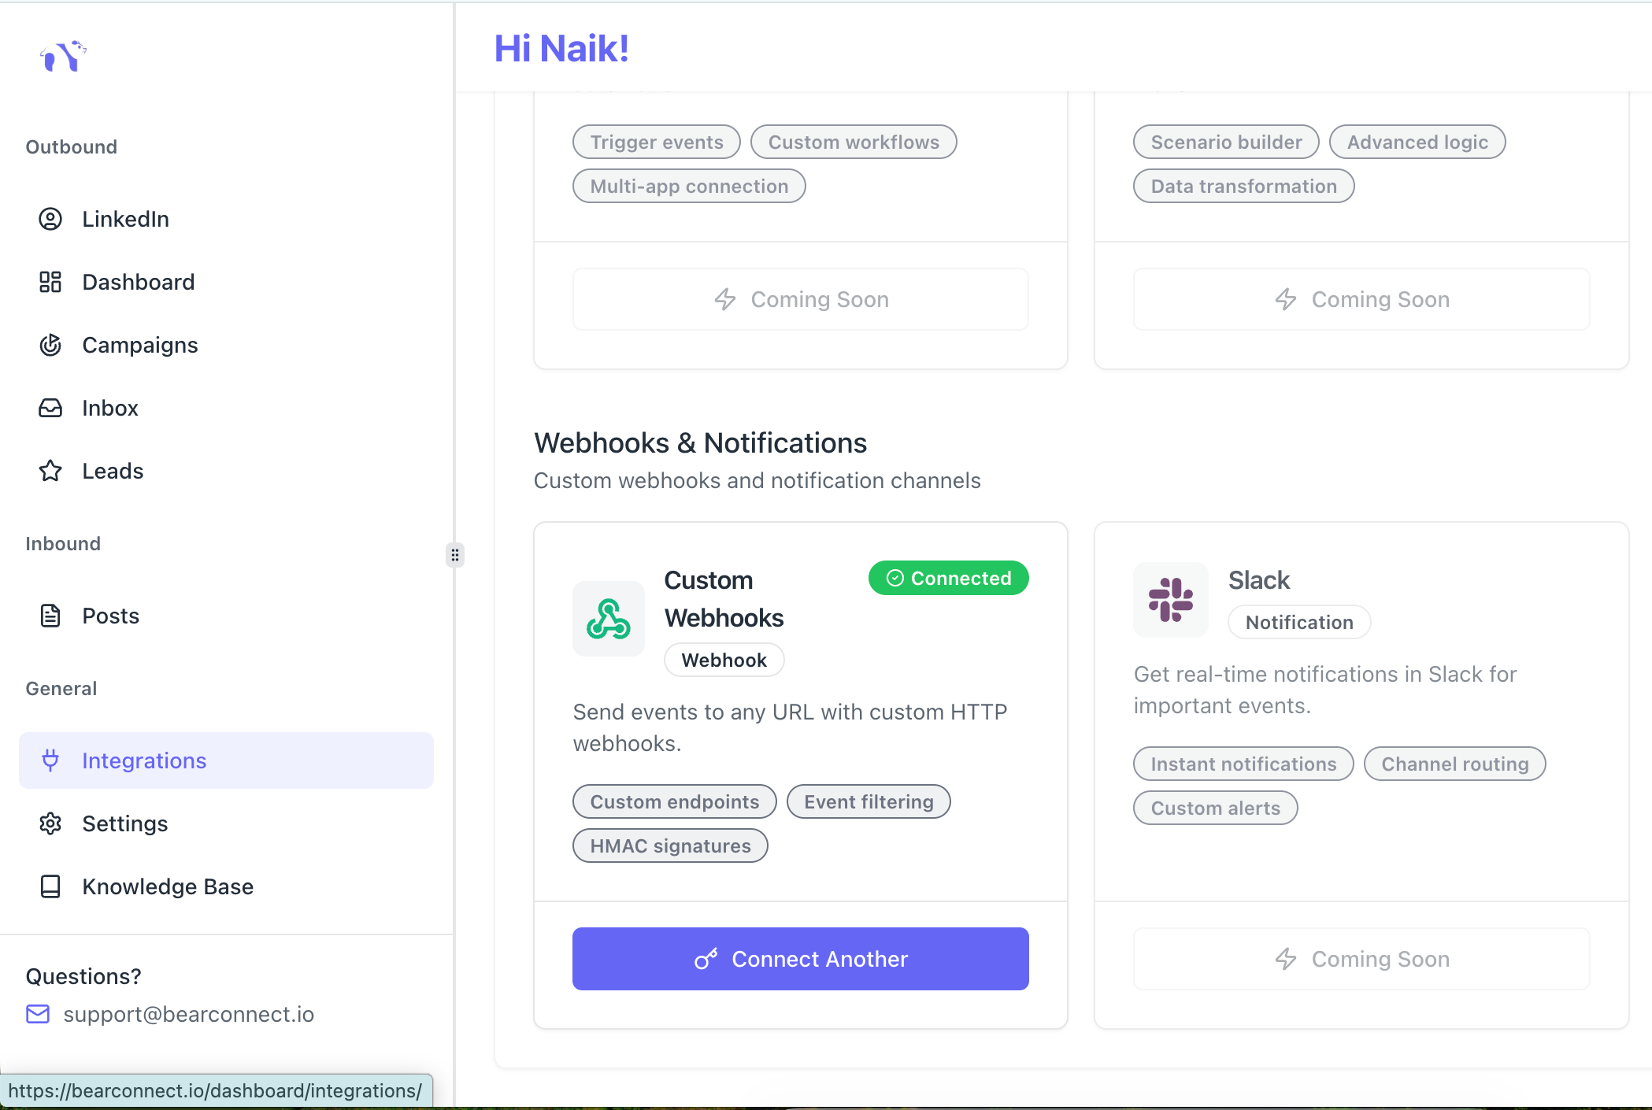
Task: Click the Slack logo icon
Action: [x=1170, y=600]
